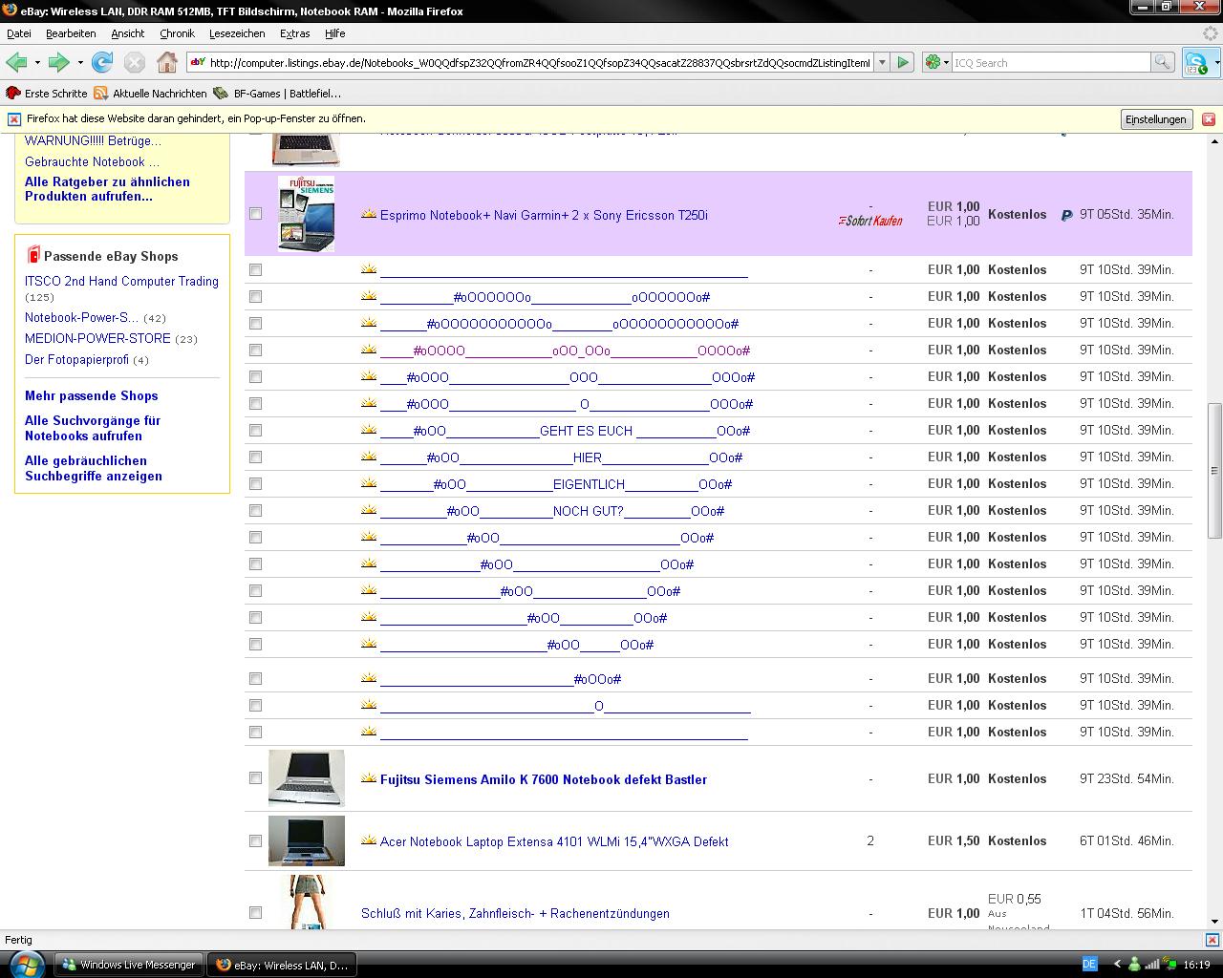Click the sun icon beside Acer Notebook Extensa
This screenshot has width=1223, height=978.
coord(369,840)
